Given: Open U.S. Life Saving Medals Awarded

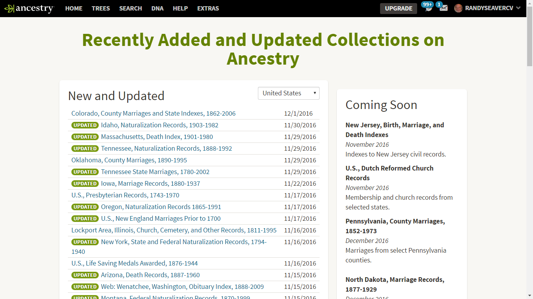Looking at the screenshot, I should [134, 263].
